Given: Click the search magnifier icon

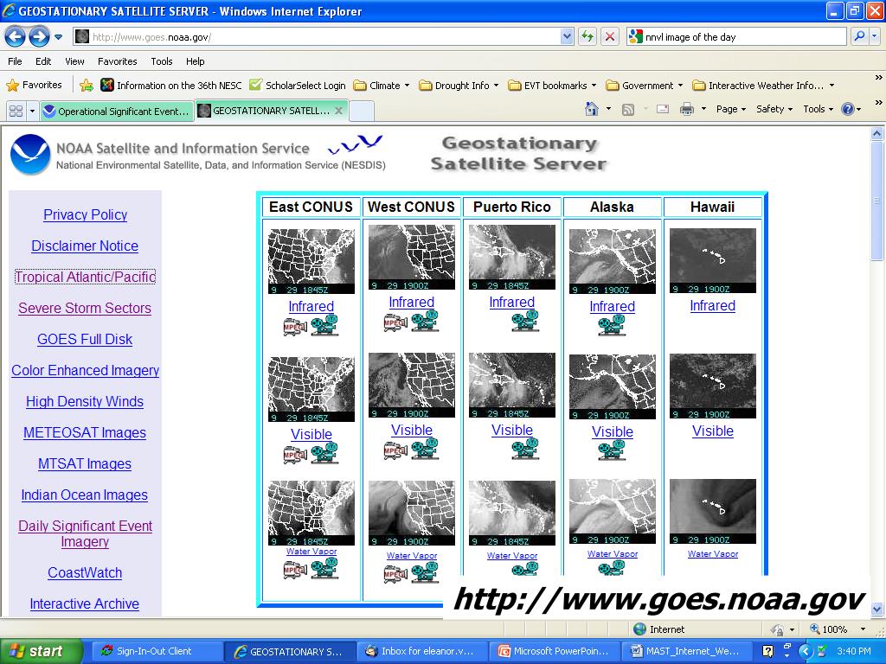Looking at the screenshot, I should (x=859, y=36).
